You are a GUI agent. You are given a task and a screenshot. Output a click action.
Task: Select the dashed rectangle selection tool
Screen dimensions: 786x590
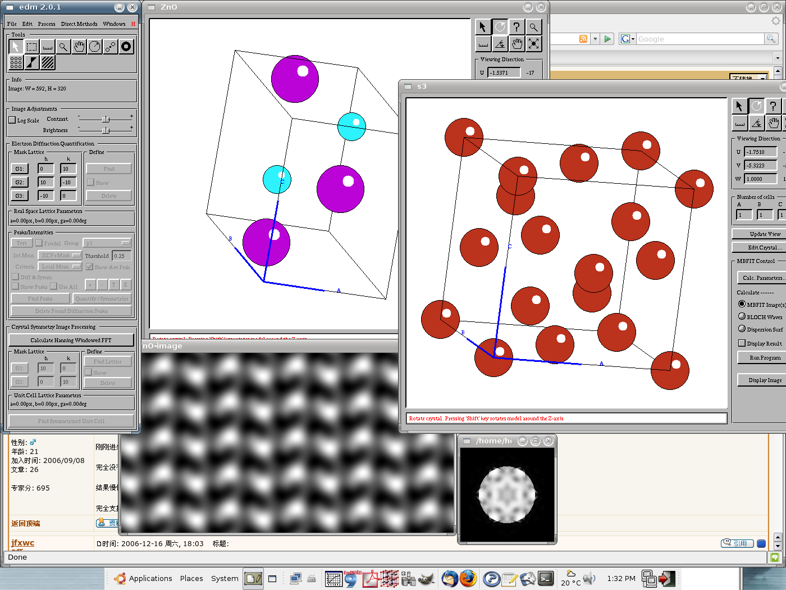(x=32, y=47)
